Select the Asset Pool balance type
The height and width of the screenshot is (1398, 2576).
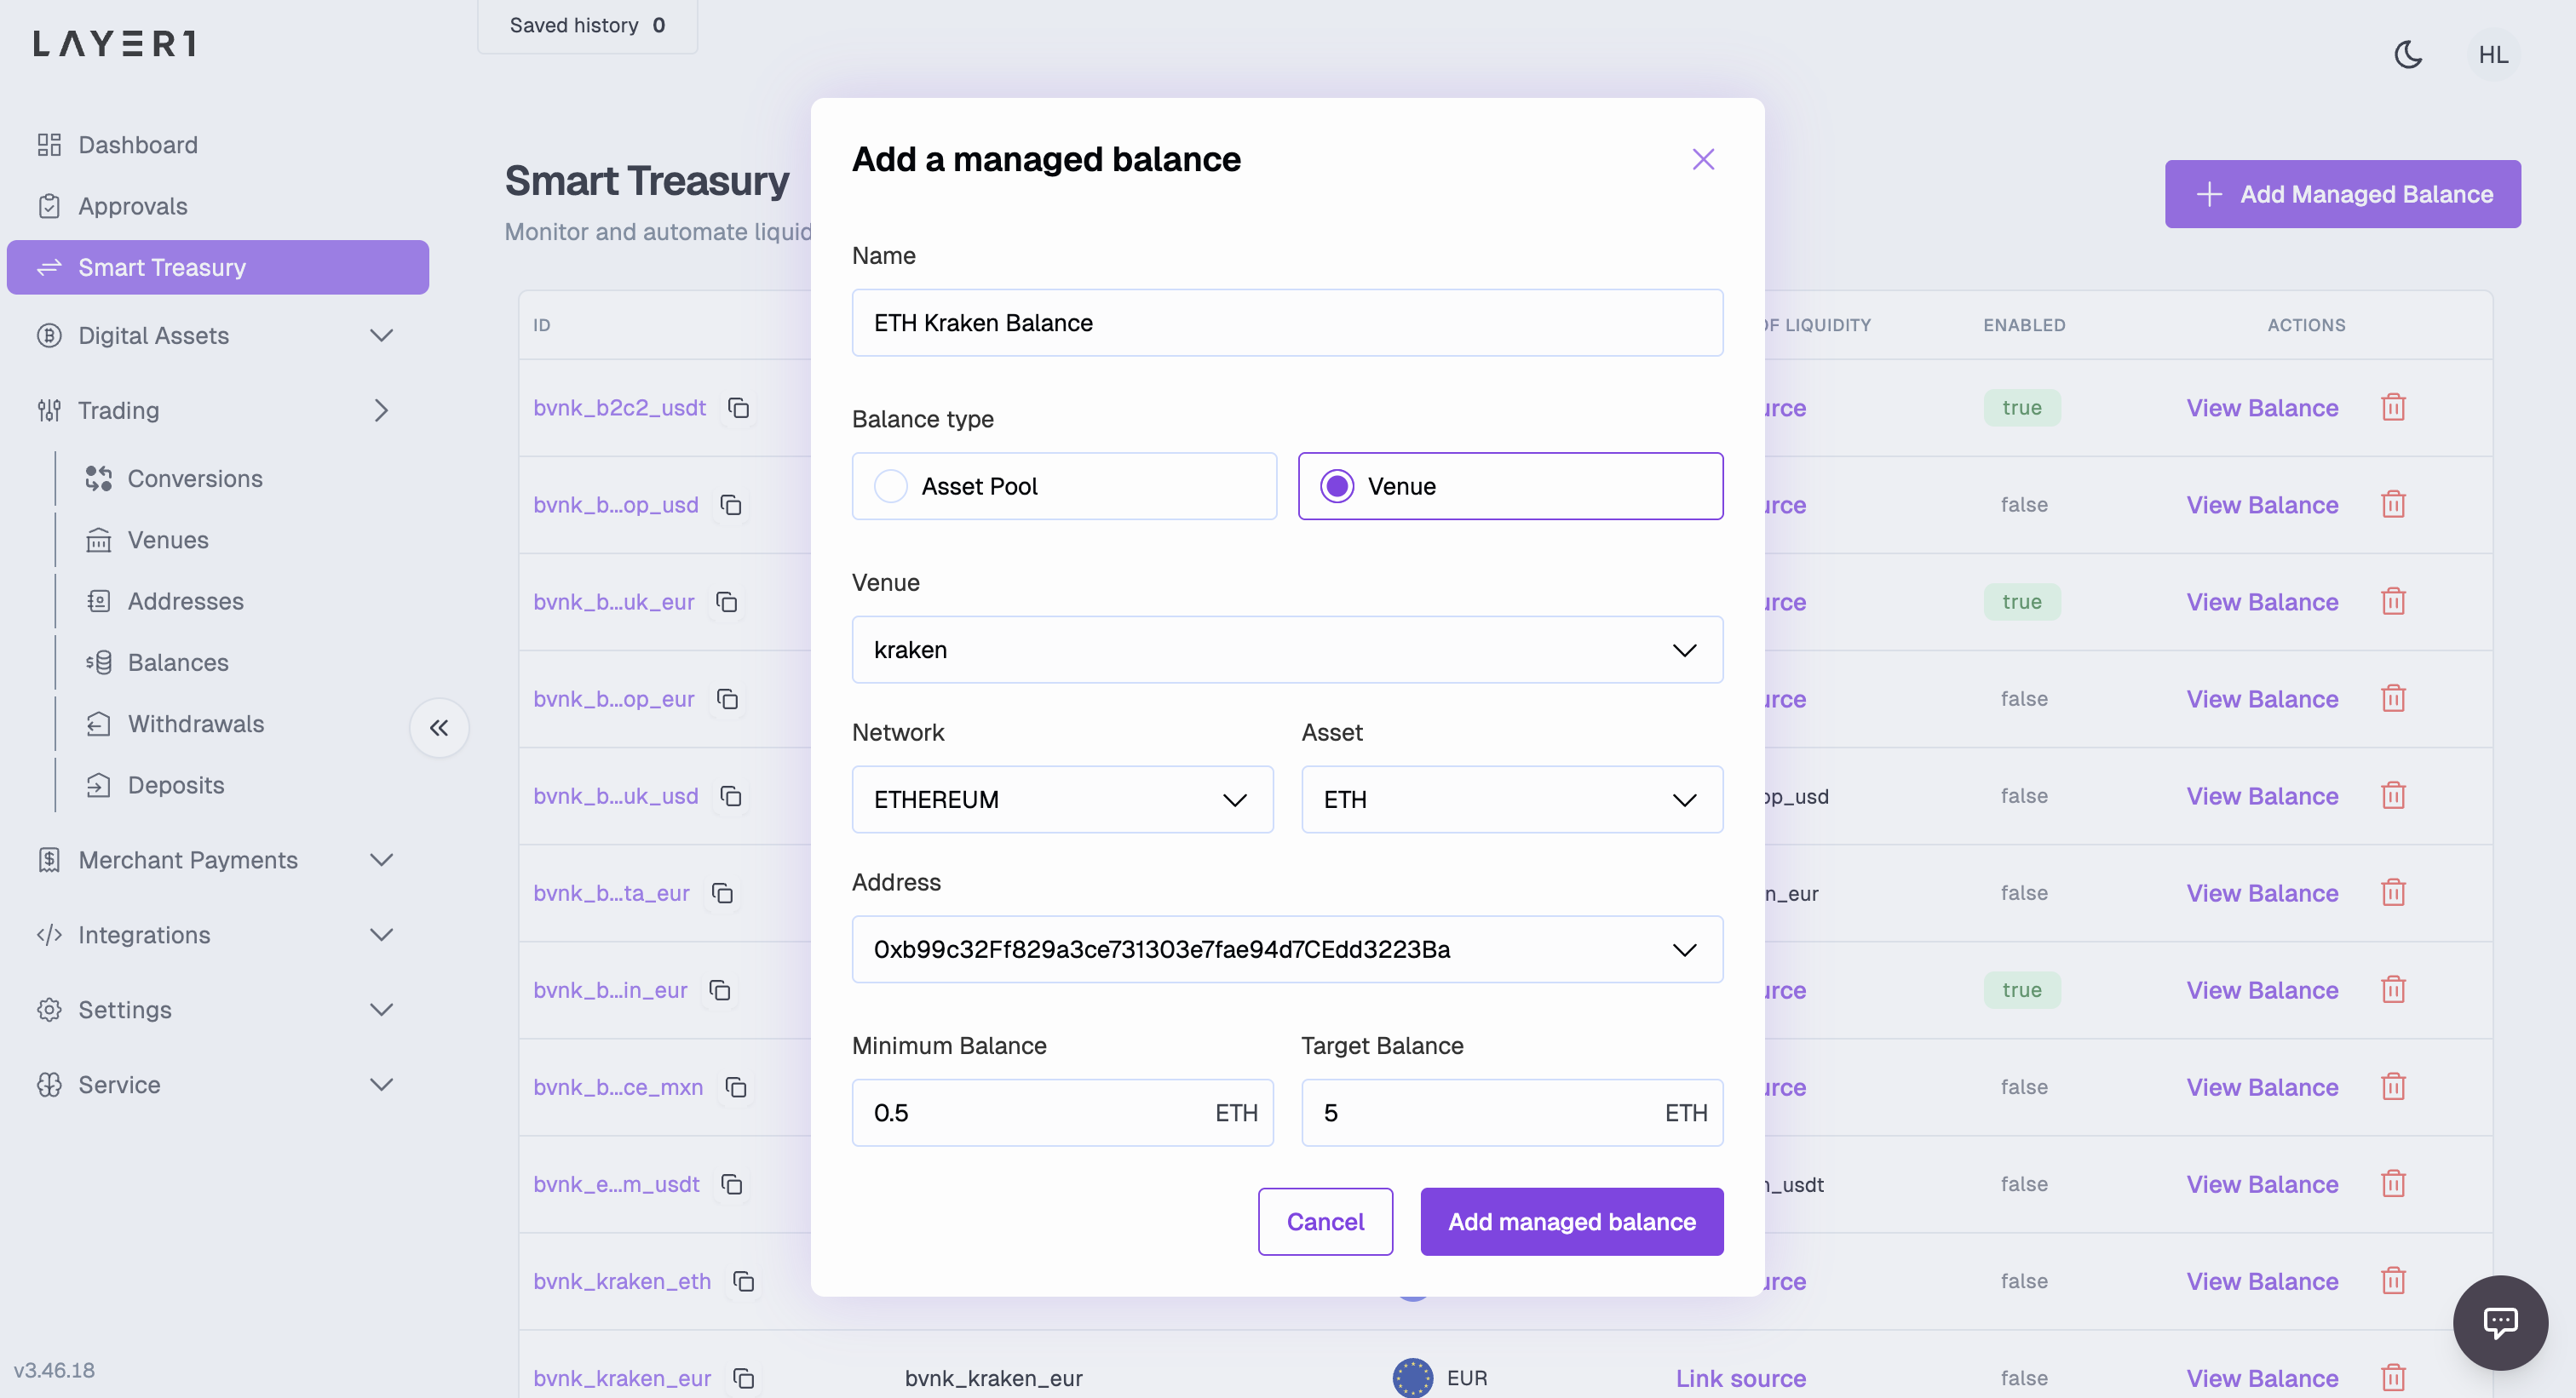(1064, 487)
